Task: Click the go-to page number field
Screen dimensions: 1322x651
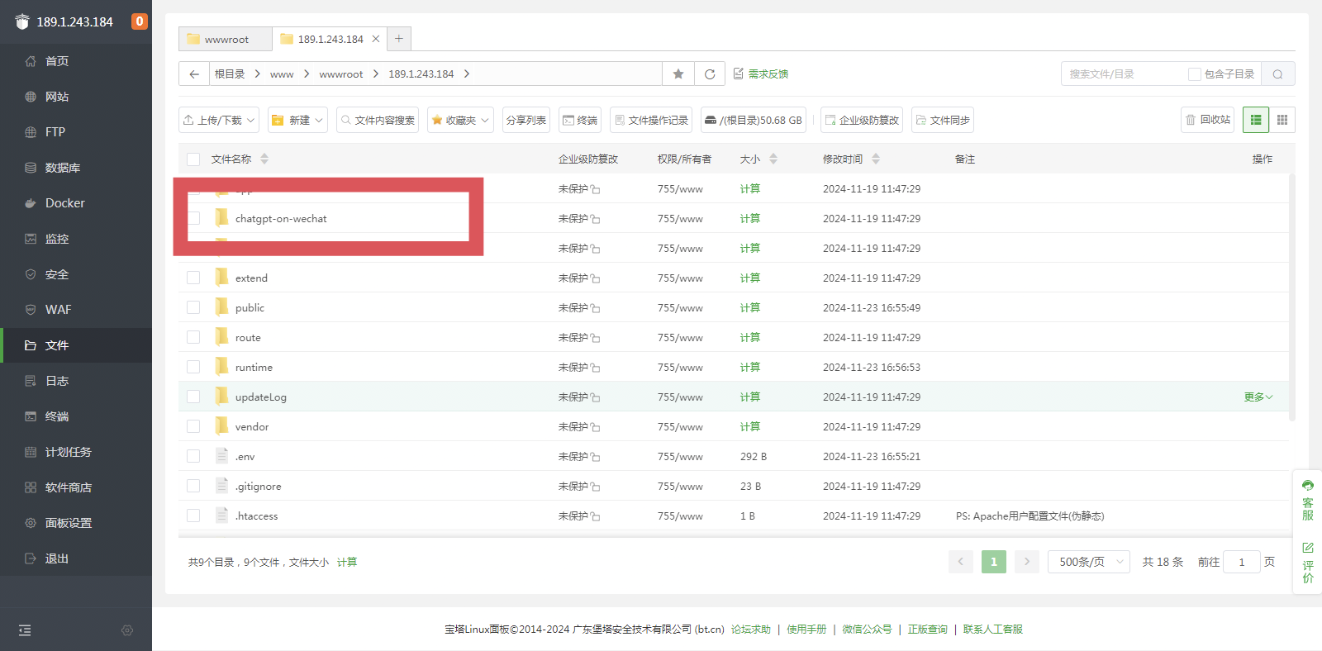Action: 1242,562
